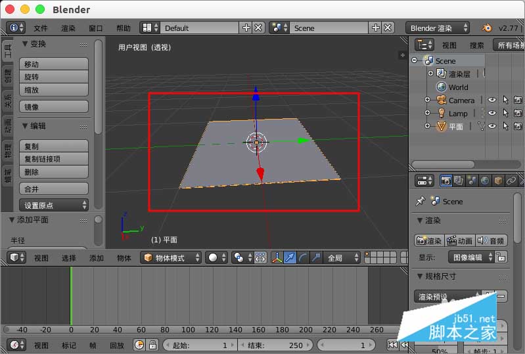This screenshot has width=525, height=354.
Task: Open the 物体模式 mode dropdown
Action: pyautogui.click(x=171, y=257)
